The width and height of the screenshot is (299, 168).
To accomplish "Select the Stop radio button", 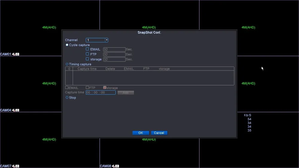I will point(67,97).
